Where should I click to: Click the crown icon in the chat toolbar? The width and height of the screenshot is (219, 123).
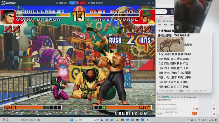pos(163,109)
